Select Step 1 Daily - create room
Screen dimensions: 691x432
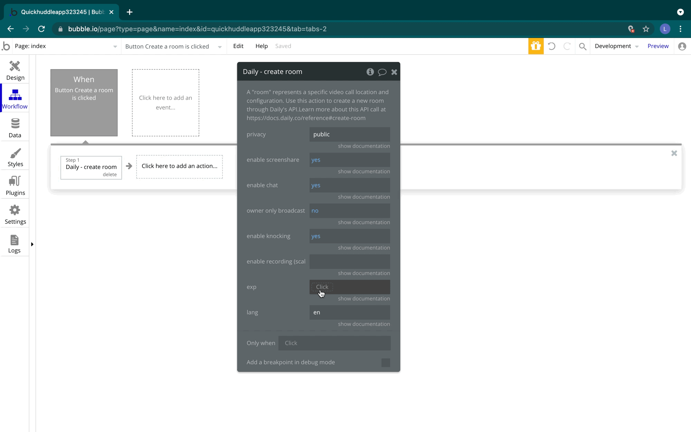[91, 167]
